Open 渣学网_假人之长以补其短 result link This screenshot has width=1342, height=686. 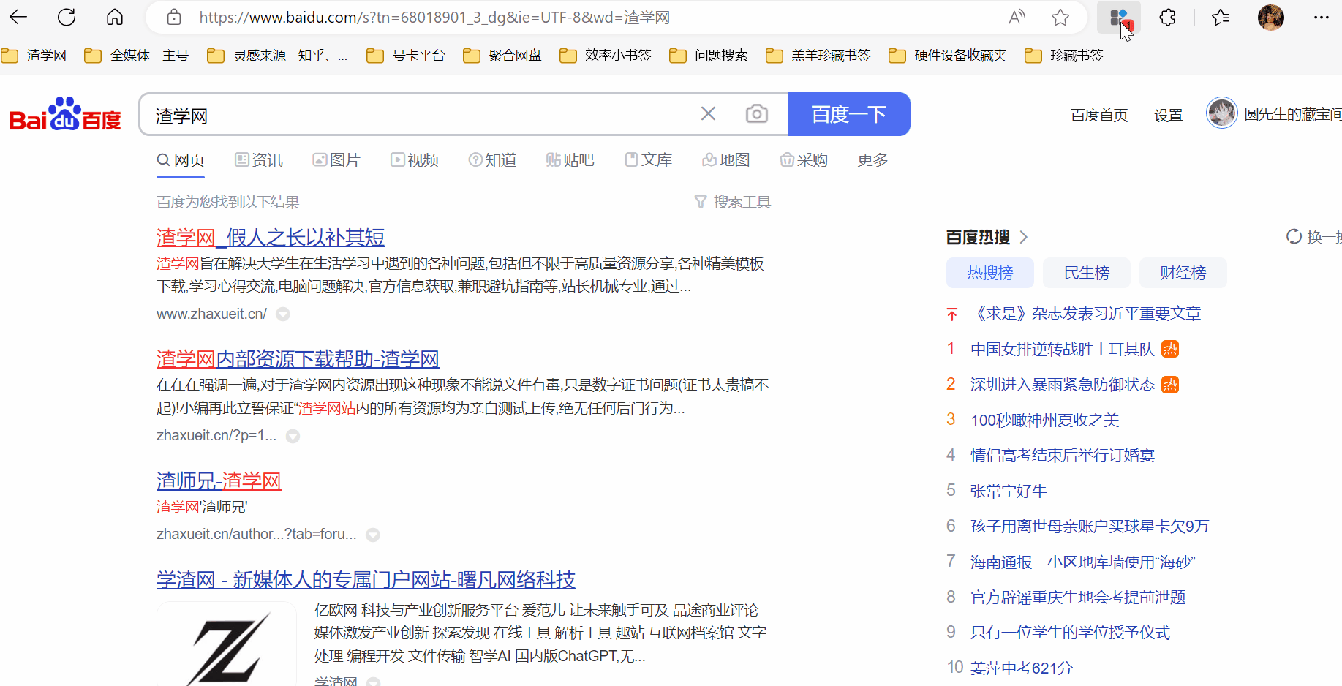point(270,238)
